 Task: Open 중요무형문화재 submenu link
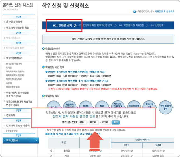[13, 87]
